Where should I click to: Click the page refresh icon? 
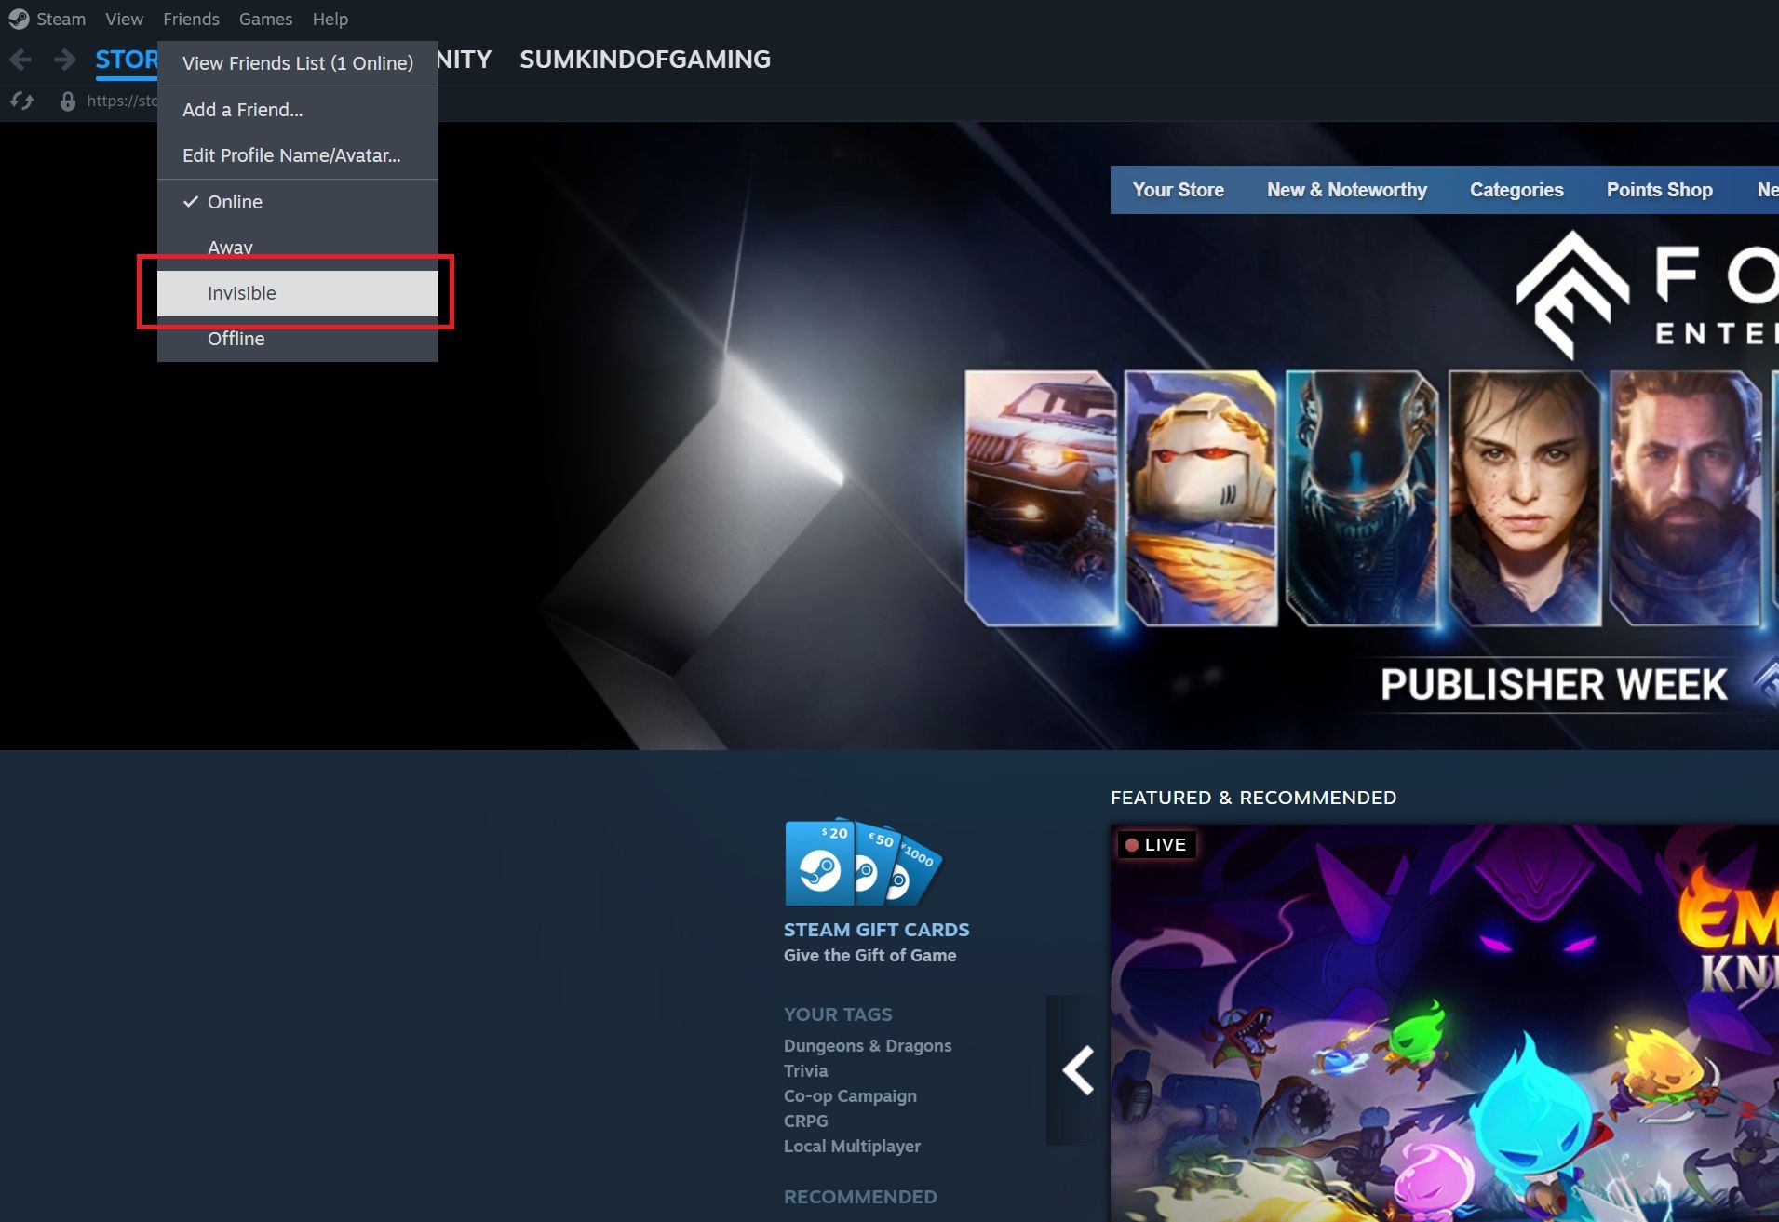20,101
